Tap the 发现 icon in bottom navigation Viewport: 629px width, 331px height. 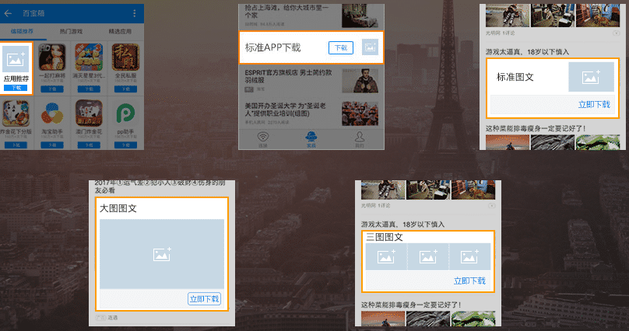point(311,138)
